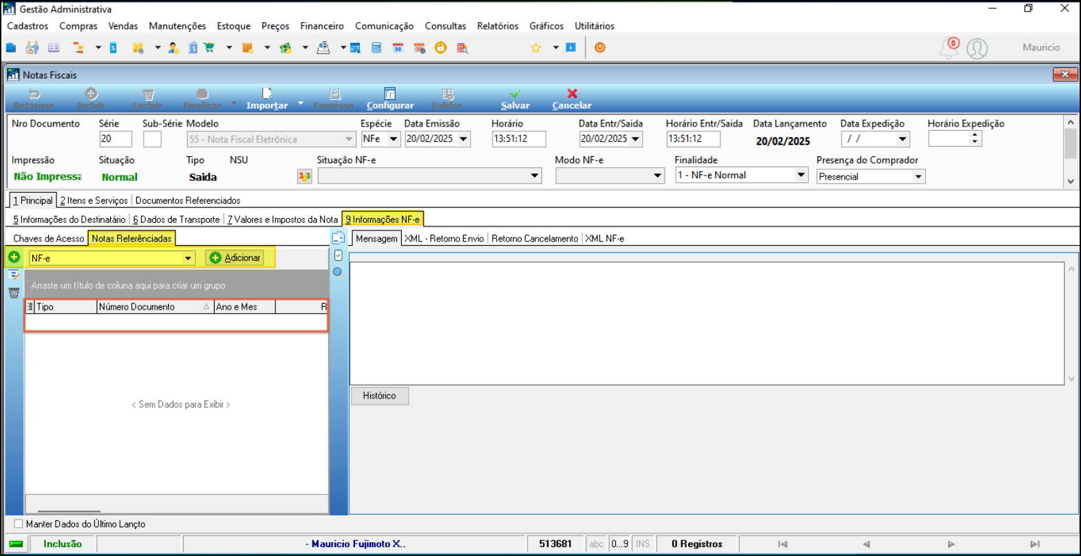This screenshot has width=1081, height=556.
Task: Toggle Manter Dados do Último Lanço checkbox
Action: [19, 524]
